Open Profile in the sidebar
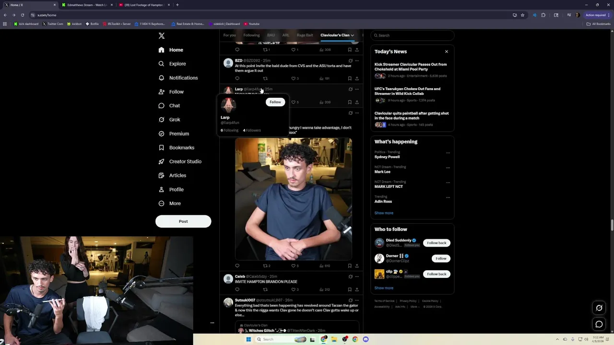 (171, 189)
